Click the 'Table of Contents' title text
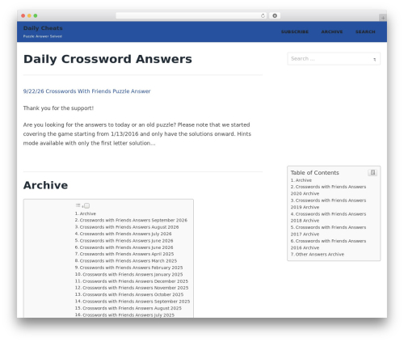404x342 pixels. 314,173
